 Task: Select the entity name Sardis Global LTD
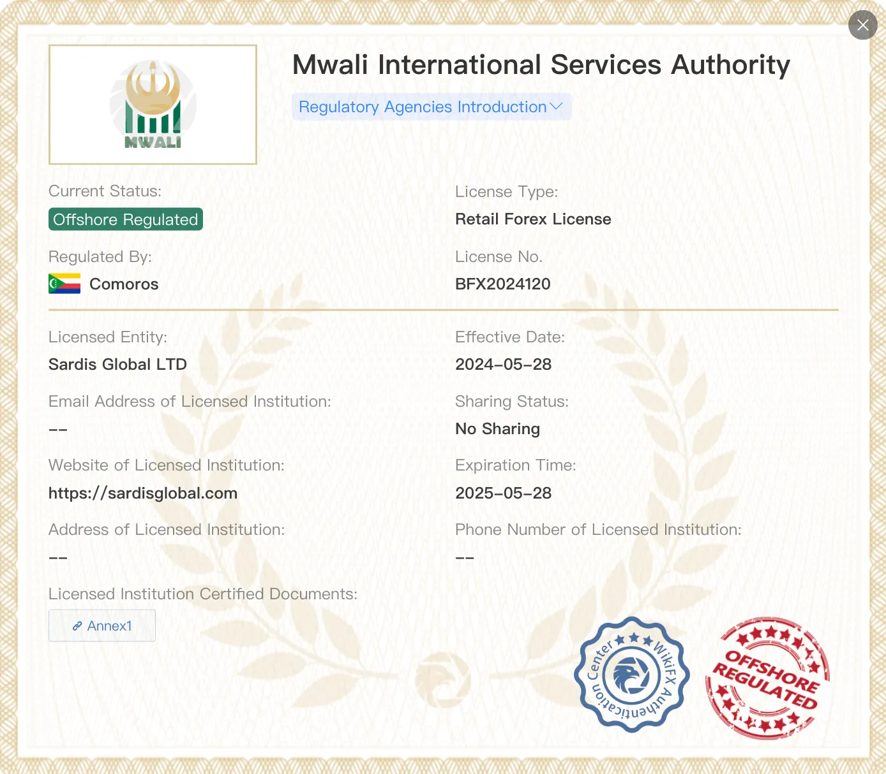click(x=117, y=364)
